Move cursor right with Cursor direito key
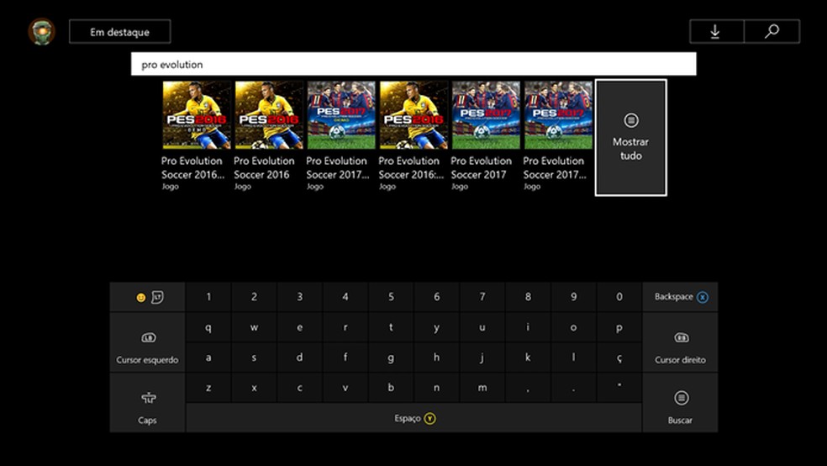The height and width of the screenshot is (466, 827). (x=681, y=342)
